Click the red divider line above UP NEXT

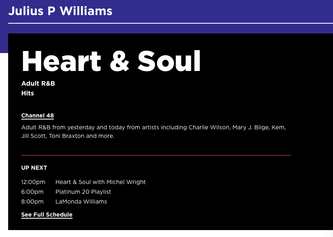coord(156,155)
